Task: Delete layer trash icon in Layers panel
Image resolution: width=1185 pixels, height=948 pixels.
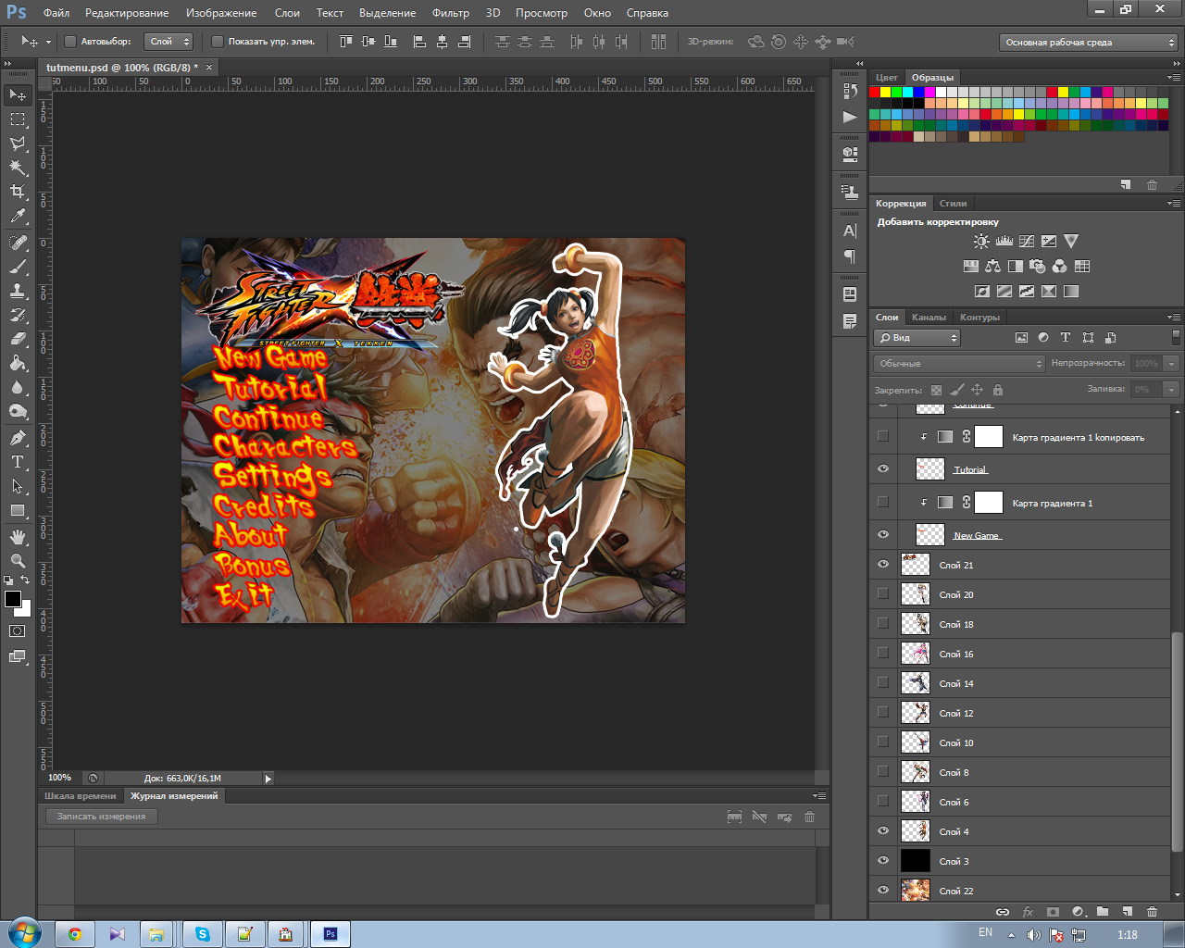Action: point(1152,912)
